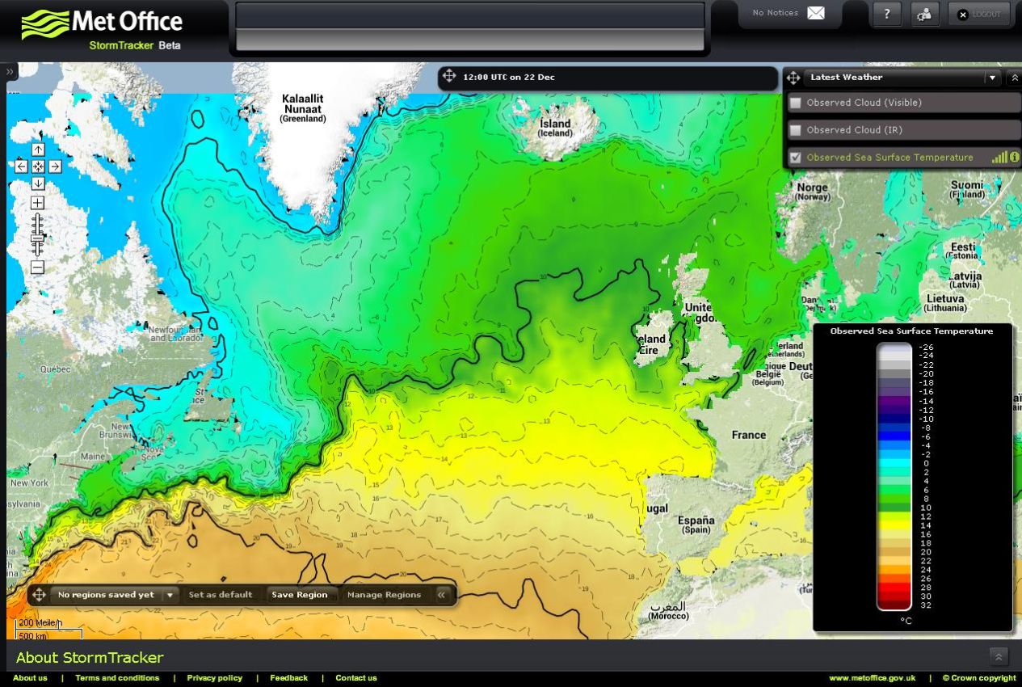Show info for Observed Sea Surface Temperature
This screenshot has width=1022, height=687.
tap(1014, 158)
